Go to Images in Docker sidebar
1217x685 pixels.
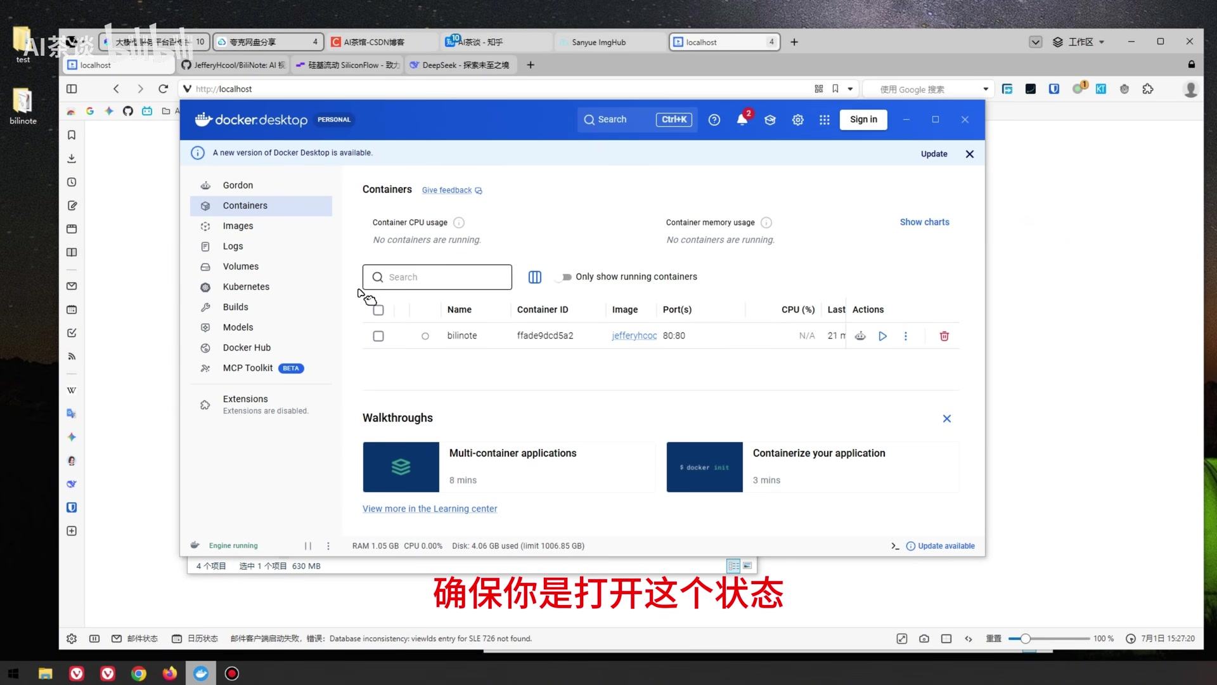click(261, 226)
